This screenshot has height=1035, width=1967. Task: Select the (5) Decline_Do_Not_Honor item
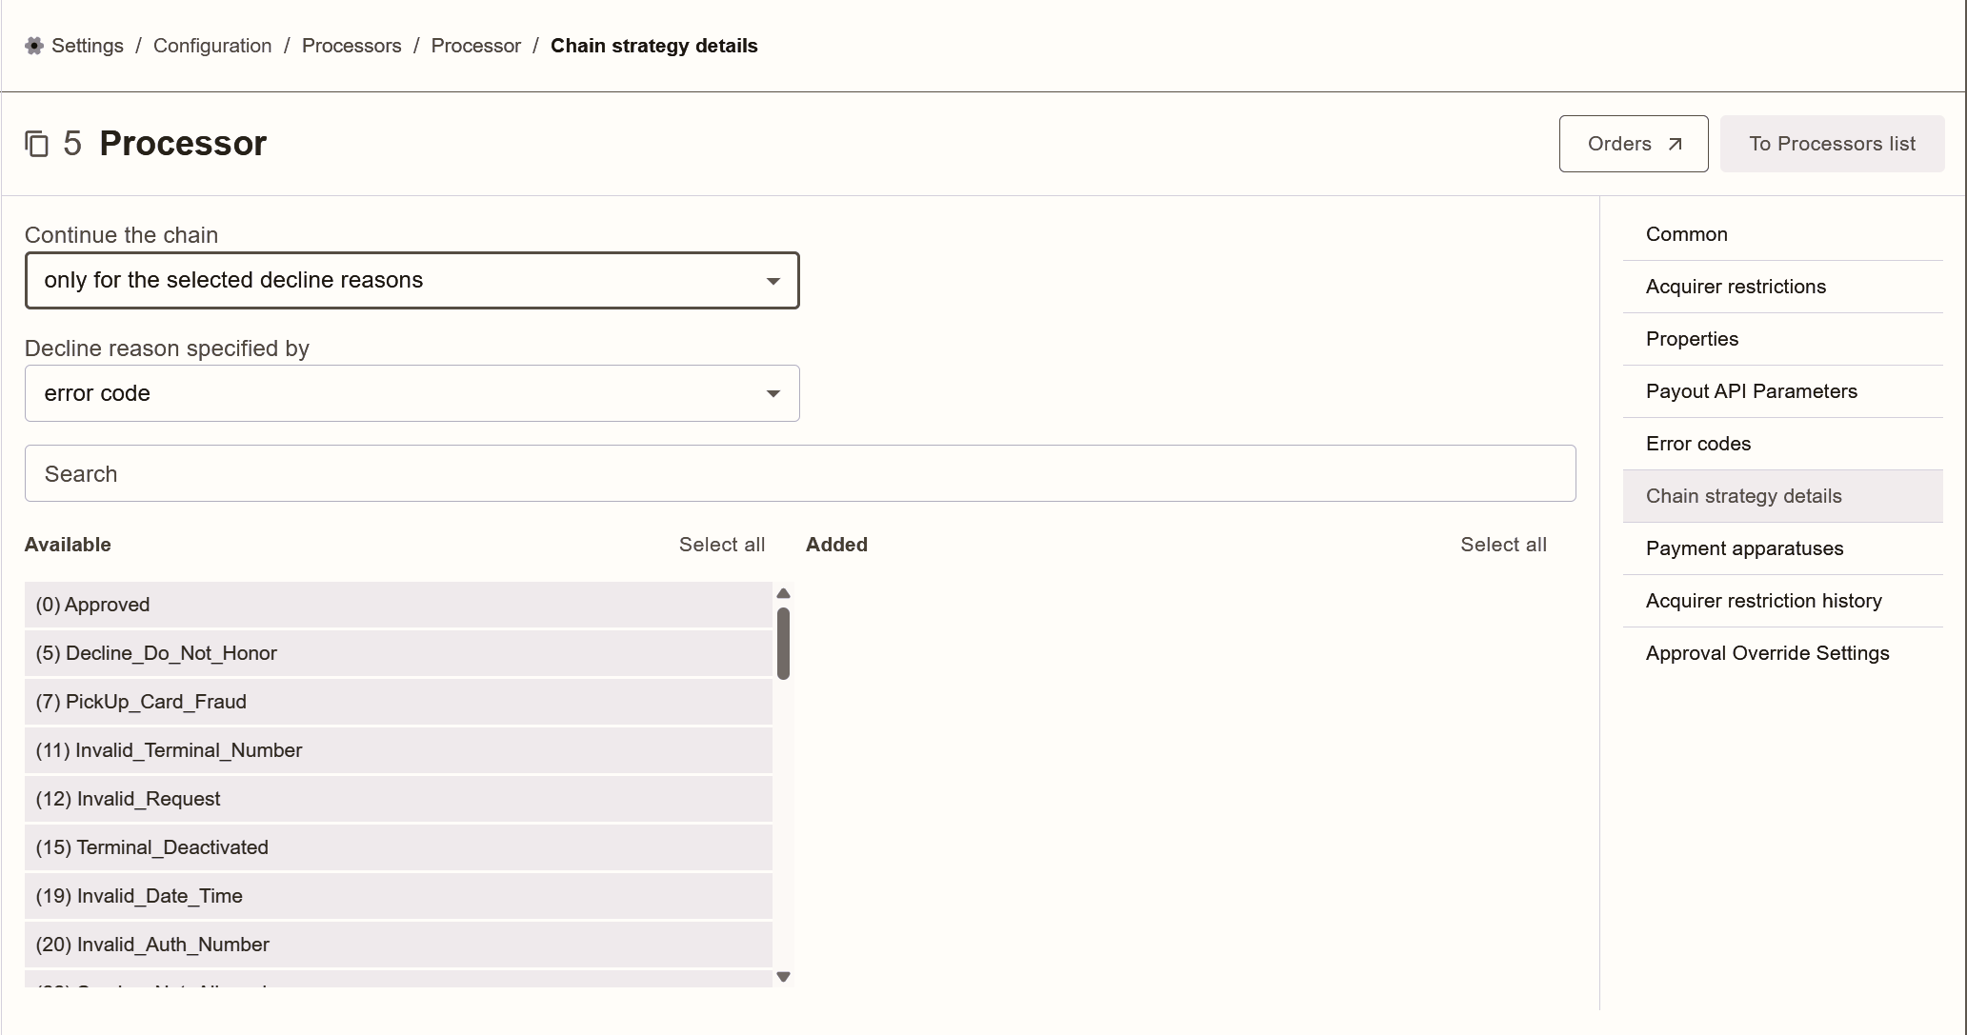tap(398, 653)
